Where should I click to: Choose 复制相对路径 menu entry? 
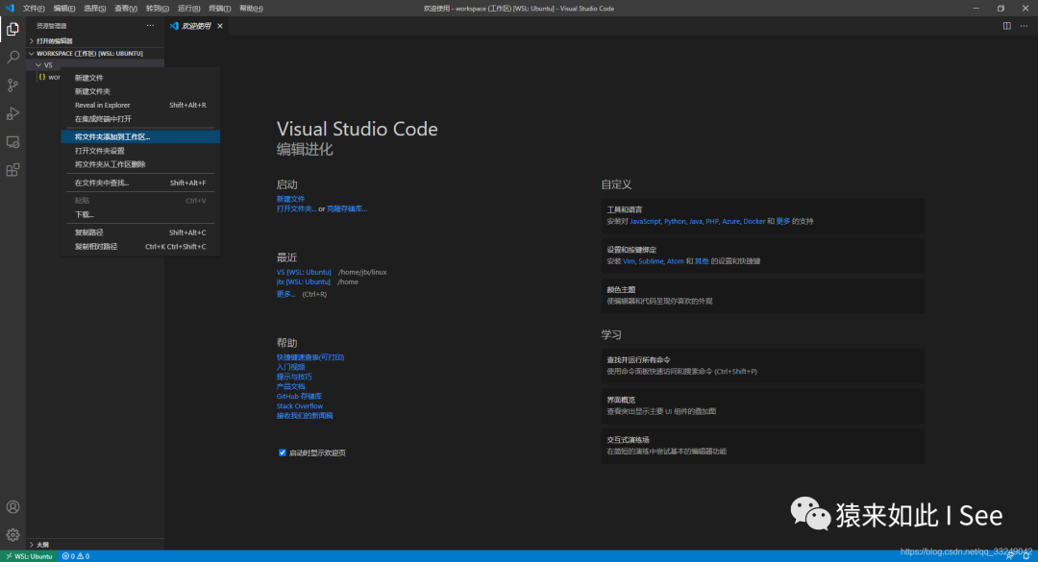click(140, 246)
